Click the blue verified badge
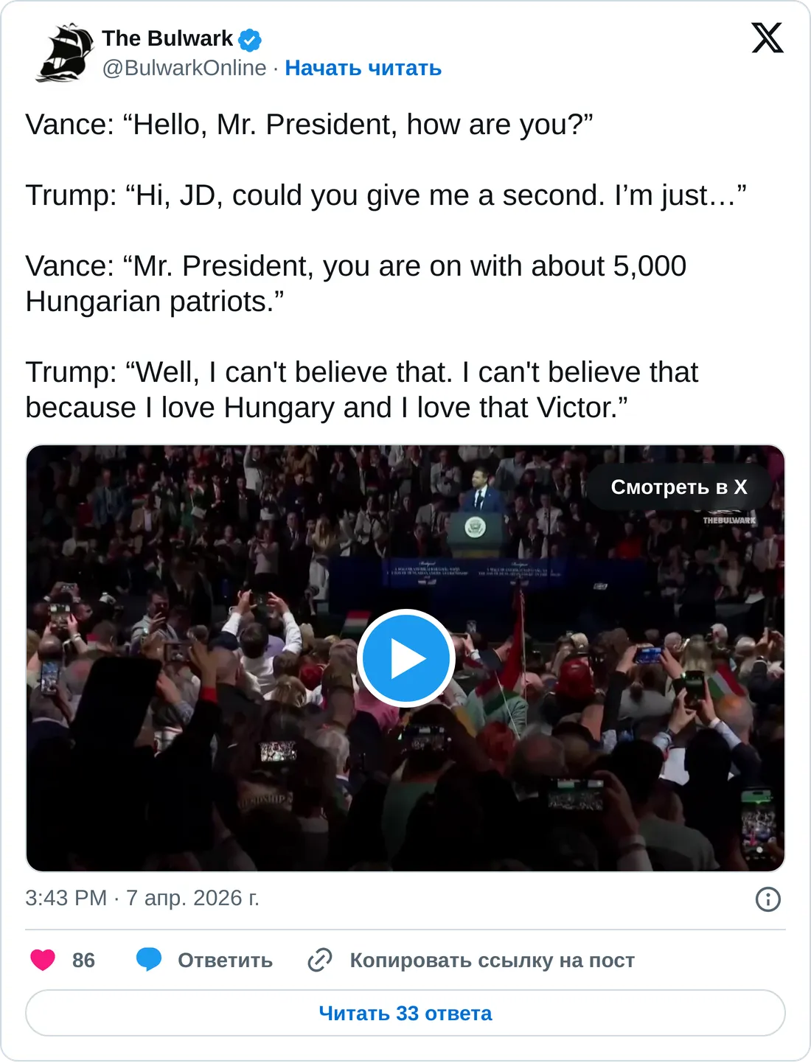This screenshot has height=1063, width=811. tap(251, 39)
